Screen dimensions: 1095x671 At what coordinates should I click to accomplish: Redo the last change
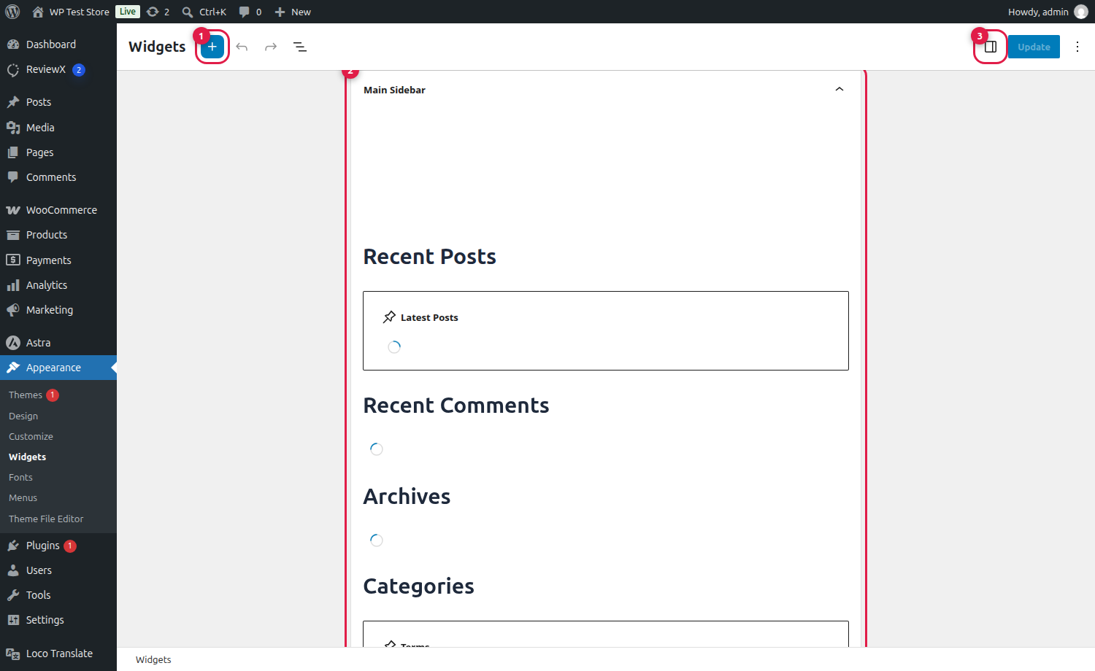pos(271,47)
